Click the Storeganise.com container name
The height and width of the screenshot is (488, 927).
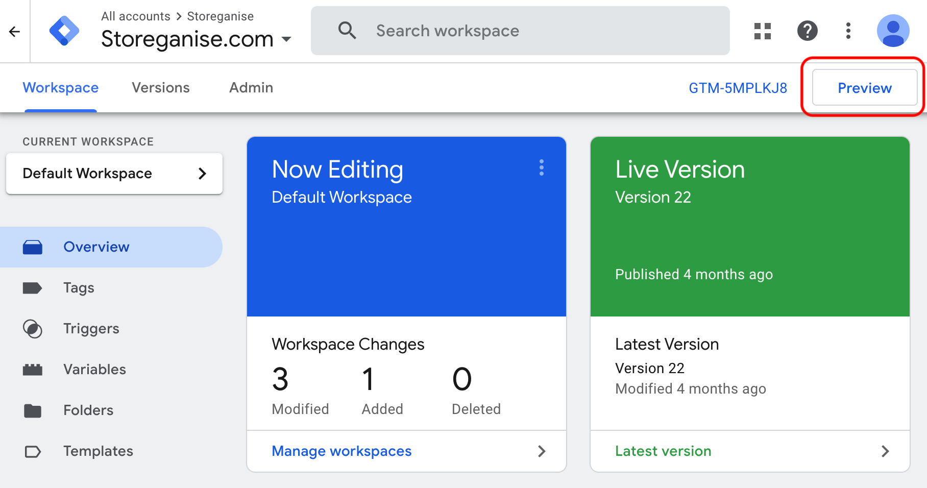[187, 39]
